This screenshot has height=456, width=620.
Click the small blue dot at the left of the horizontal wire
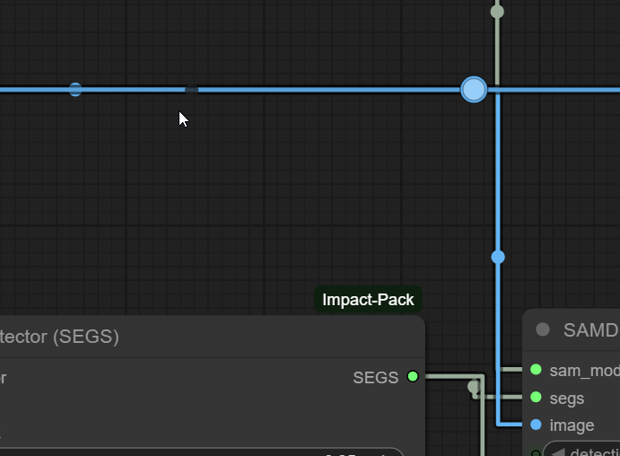[x=75, y=90]
